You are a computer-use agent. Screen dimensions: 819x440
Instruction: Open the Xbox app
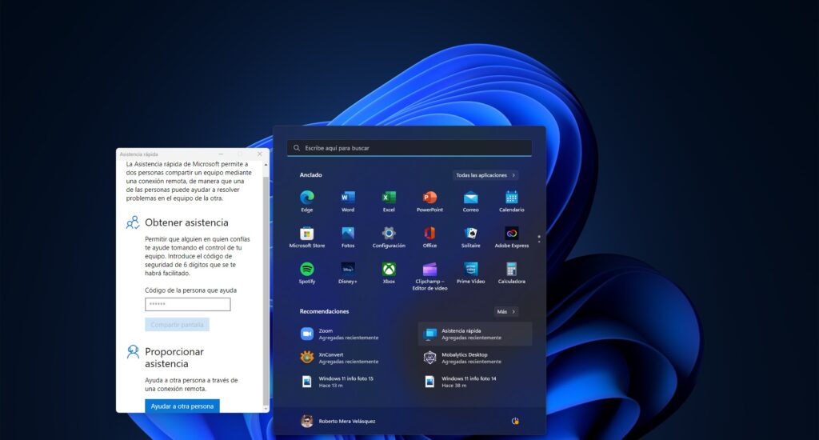[389, 273]
